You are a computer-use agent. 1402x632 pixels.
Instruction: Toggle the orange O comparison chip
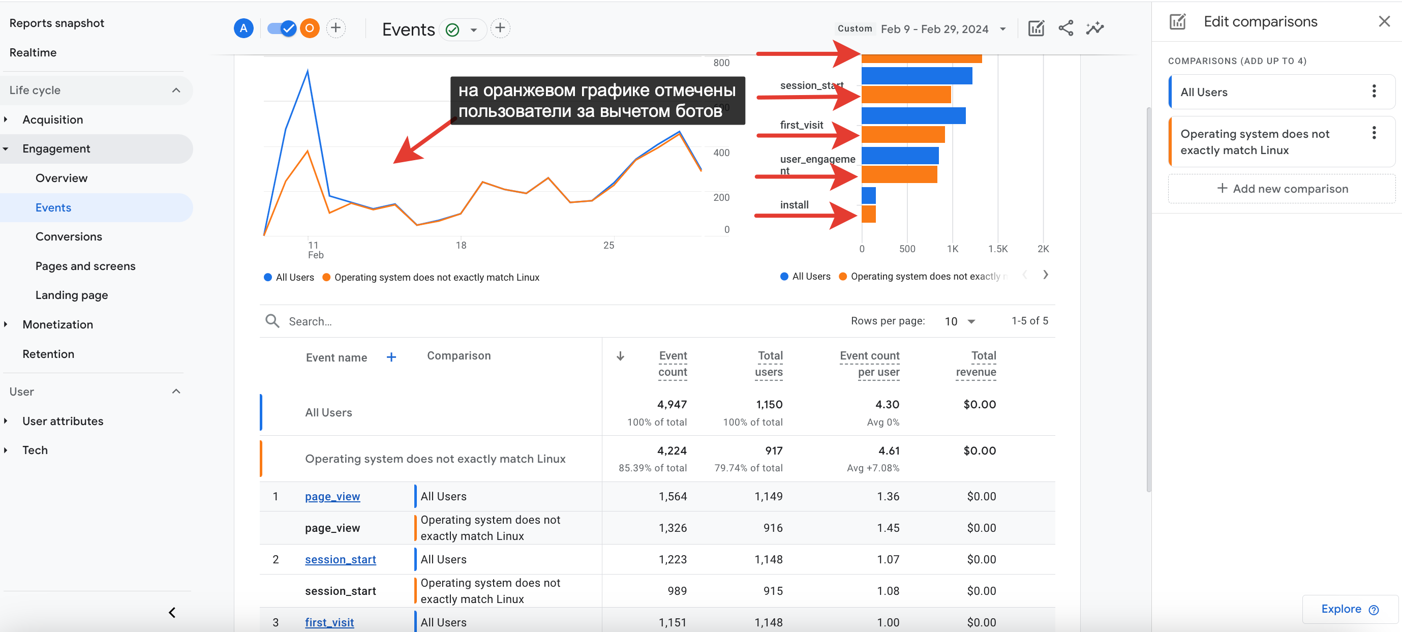click(310, 28)
